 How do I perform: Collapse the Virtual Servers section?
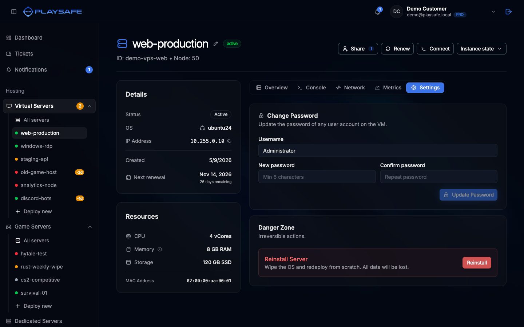(x=90, y=106)
